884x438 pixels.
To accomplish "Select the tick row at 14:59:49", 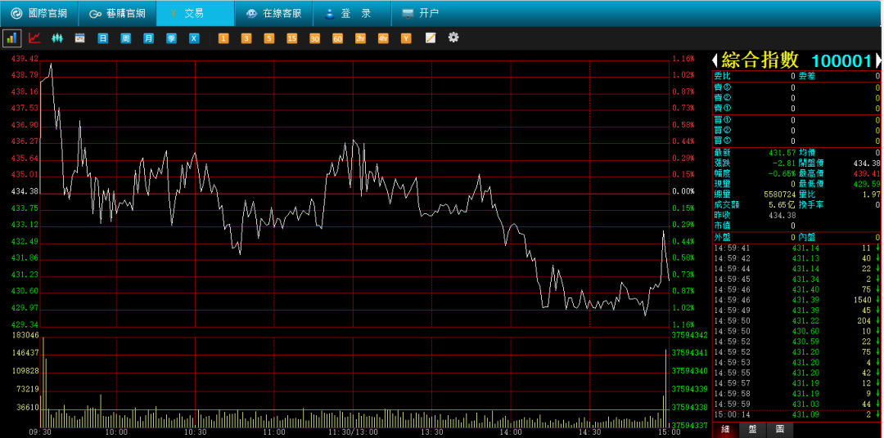I will click(x=796, y=311).
